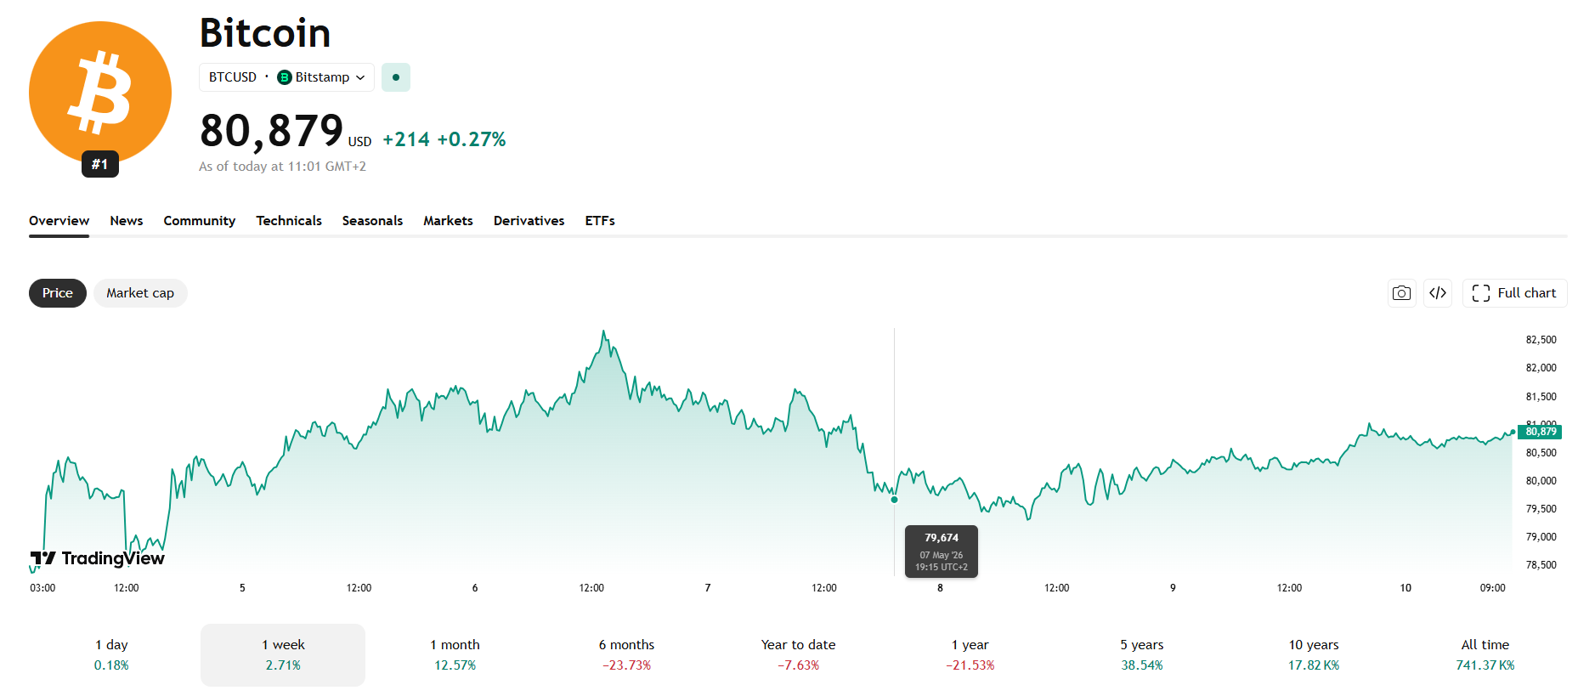
Task: Switch chart to Market cap
Action: [140, 293]
